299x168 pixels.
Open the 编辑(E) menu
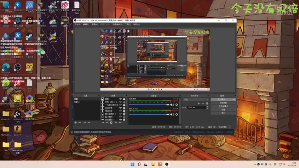86,24
